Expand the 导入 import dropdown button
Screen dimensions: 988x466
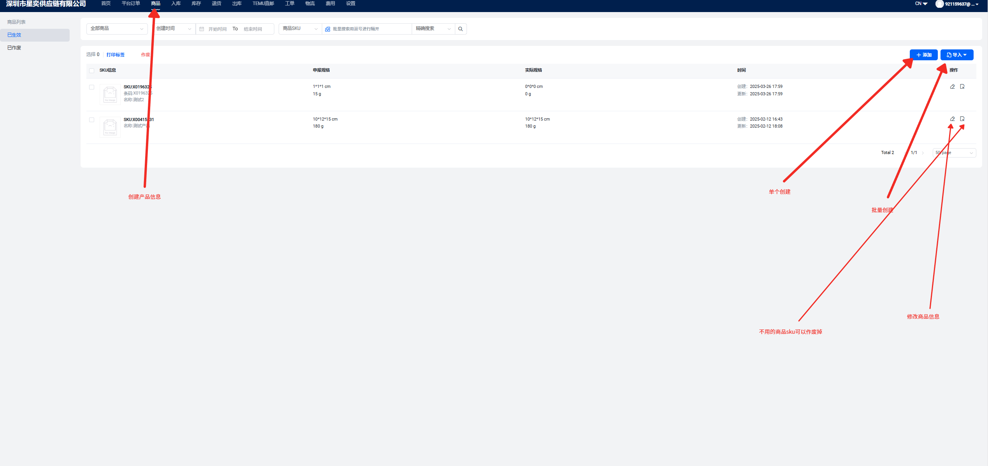[x=956, y=55]
